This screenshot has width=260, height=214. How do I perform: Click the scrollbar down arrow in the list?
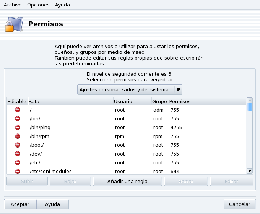[250, 172]
